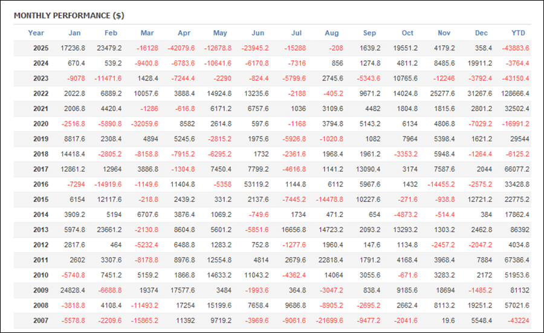Click the Jun column header

[257, 33]
